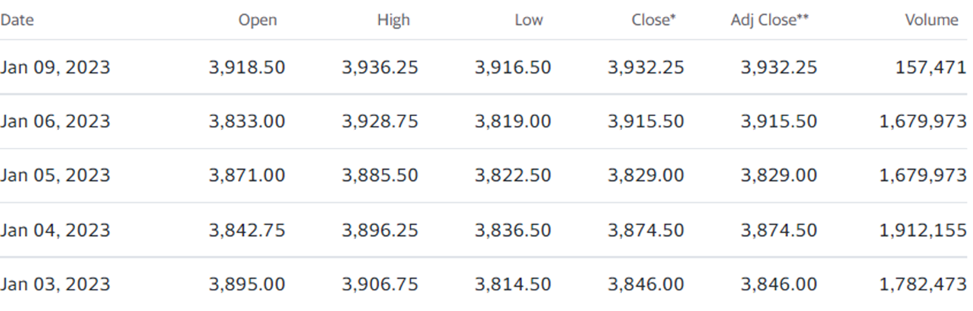Click the 3,928.75 high price value
Screen dimensions: 973x311
tap(380, 121)
